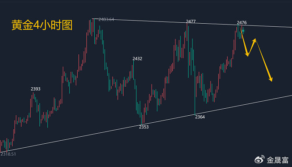Click the candle at the 2353 low
The height and width of the screenshot is (167, 292).
coord(141,118)
